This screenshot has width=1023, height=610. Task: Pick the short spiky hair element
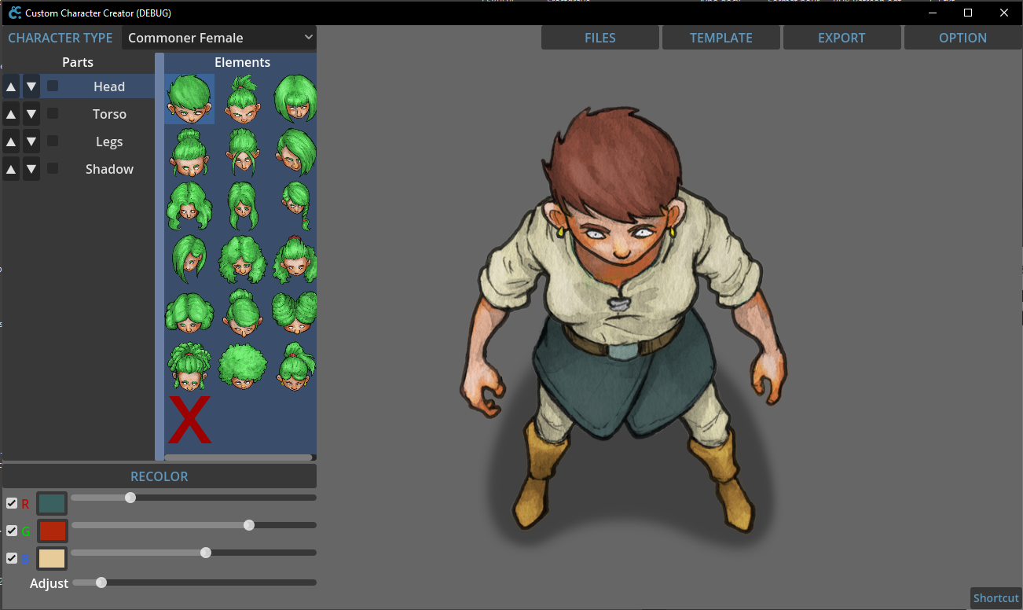coord(189,99)
